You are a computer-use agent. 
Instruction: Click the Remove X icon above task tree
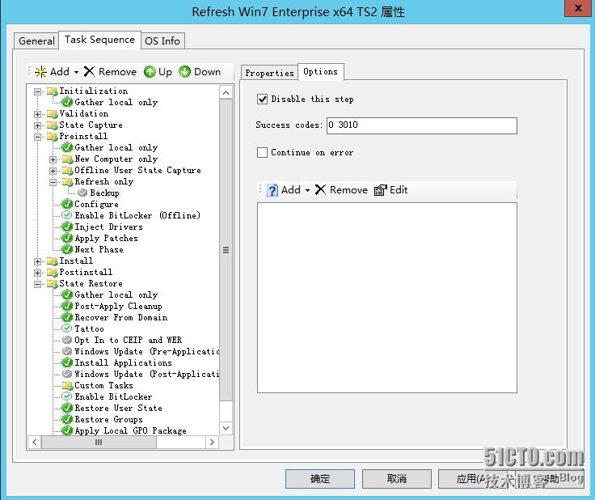[89, 72]
